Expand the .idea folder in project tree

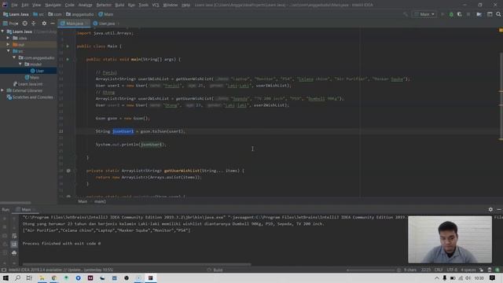pyautogui.click(x=8, y=38)
